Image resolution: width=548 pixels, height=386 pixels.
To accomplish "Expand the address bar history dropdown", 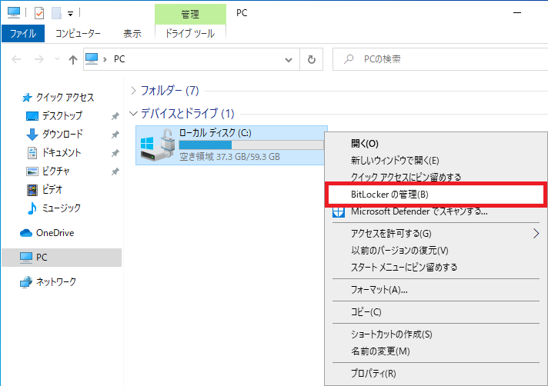I will 289,60.
